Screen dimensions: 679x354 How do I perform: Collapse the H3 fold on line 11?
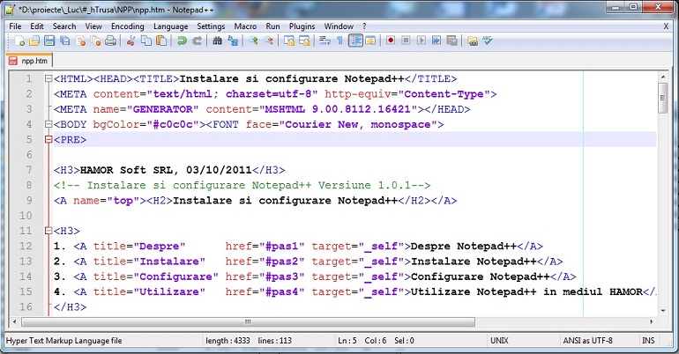tap(48, 231)
